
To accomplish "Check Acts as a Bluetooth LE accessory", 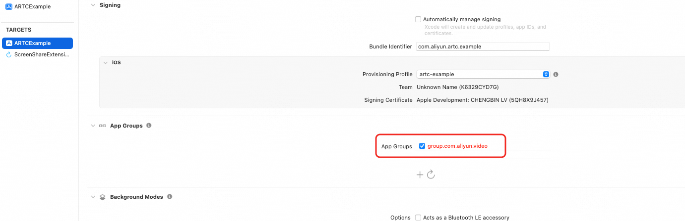I will (418, 218).
